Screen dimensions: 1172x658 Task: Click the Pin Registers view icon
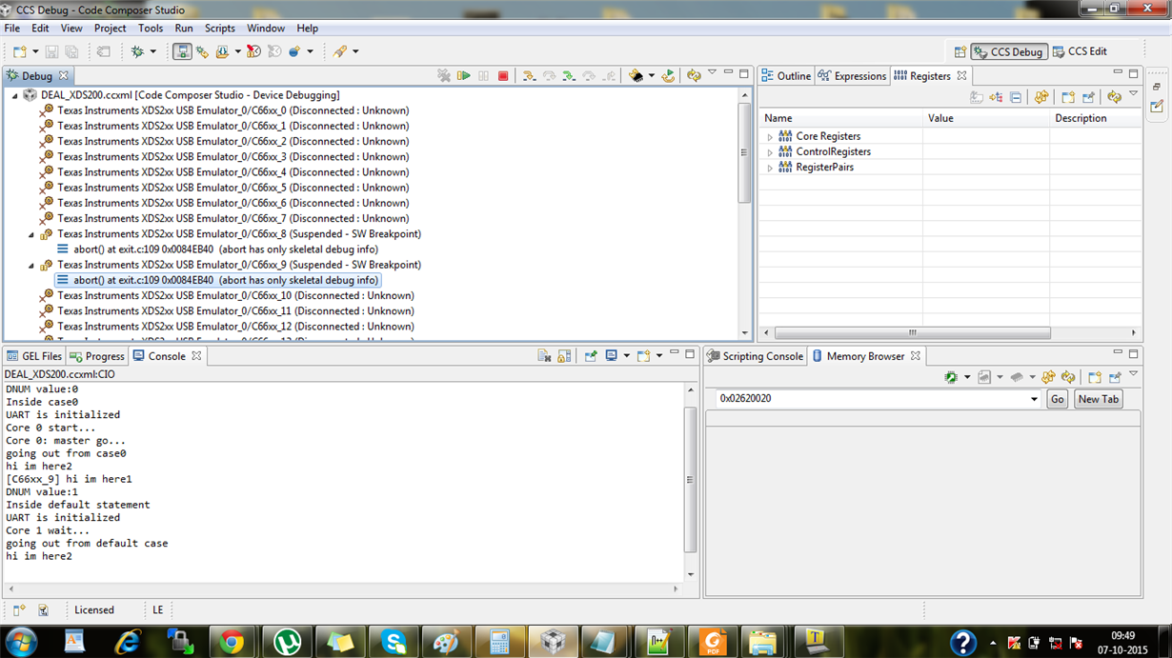tap(1088, 97)
